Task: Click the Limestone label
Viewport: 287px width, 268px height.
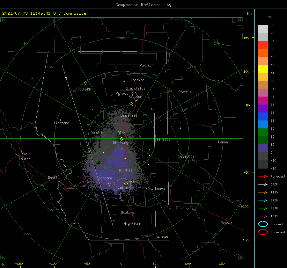Action: point(60,123)
